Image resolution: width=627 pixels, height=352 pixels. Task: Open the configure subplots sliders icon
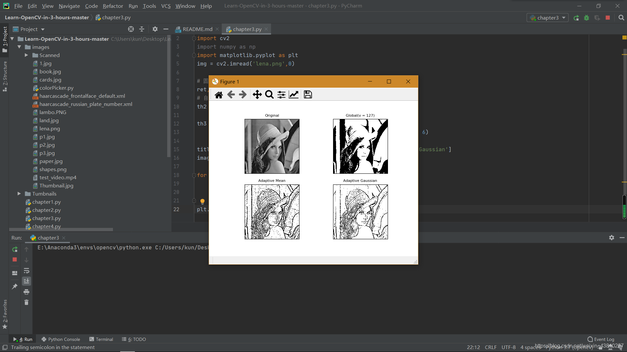(x=281, y=95)
